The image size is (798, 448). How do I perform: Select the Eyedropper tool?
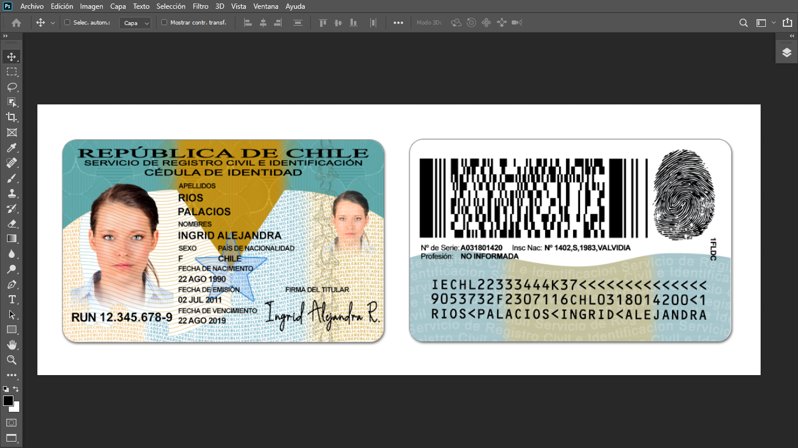tap(12, 148)
